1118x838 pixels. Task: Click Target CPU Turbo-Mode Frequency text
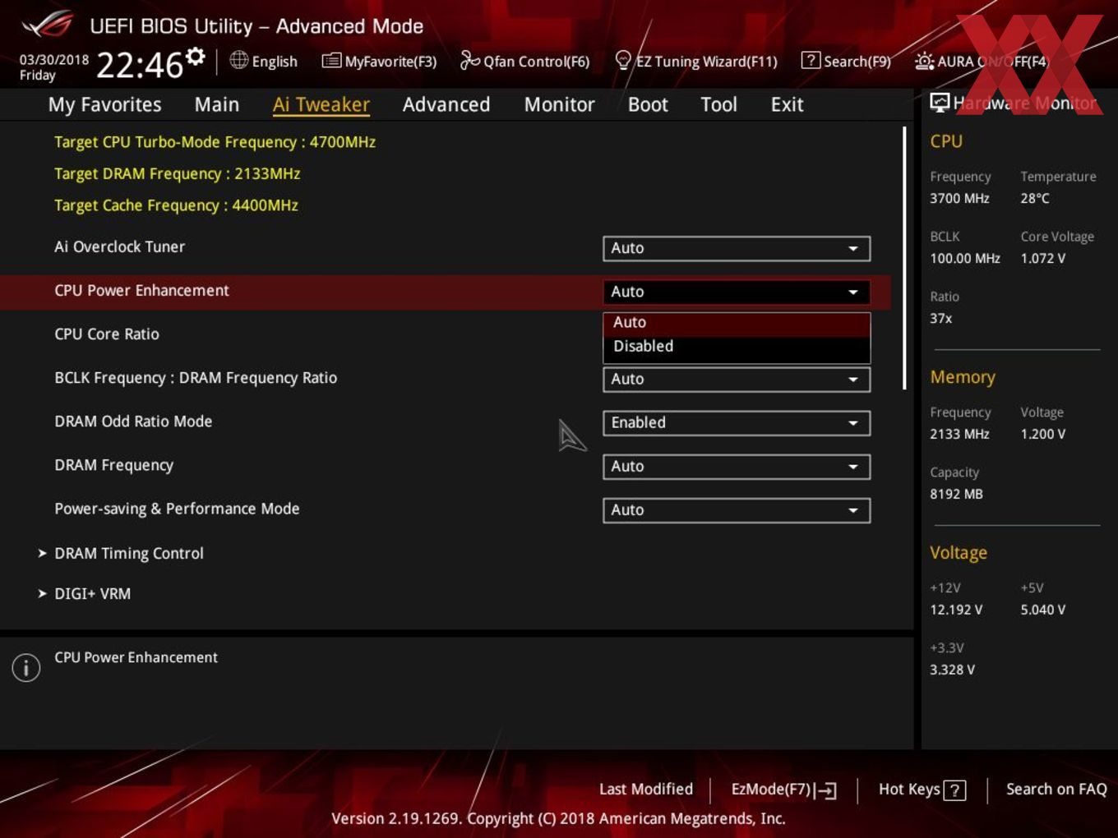click(215, 142)
